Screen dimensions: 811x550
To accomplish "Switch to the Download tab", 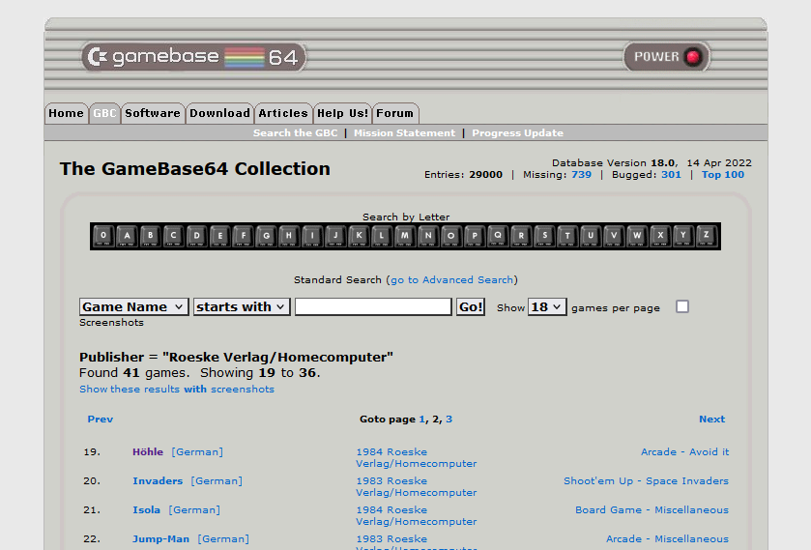I will pos(219,113).
